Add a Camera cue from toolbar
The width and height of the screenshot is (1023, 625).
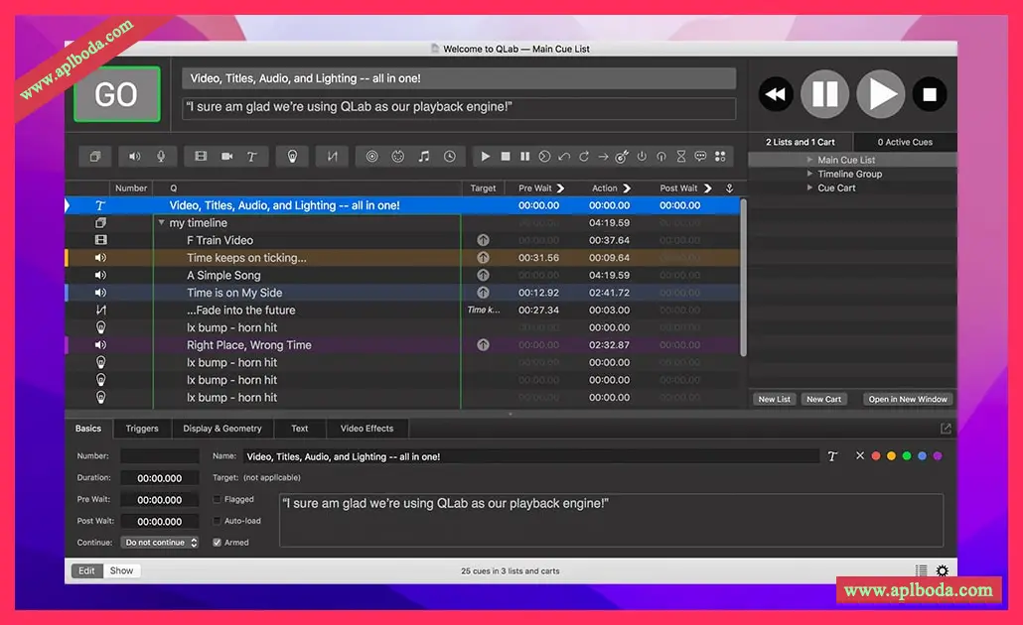coord(226,157)
